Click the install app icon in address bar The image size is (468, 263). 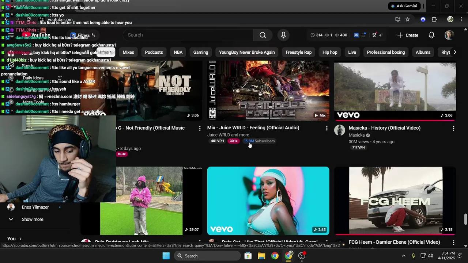tap(398, 19)
